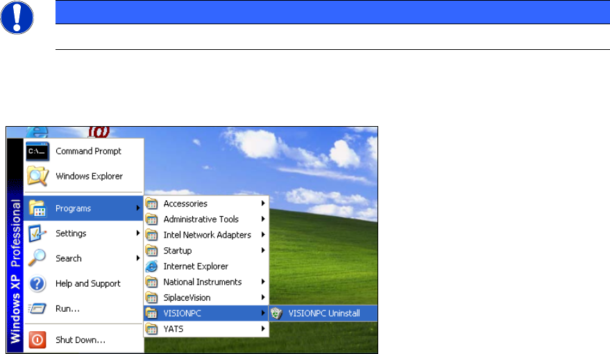The width and height of the screenshot is (610, 354).
Task: Expand the Accessories submenu arrow
Action: pyautogui.click(x=263, y=203)
